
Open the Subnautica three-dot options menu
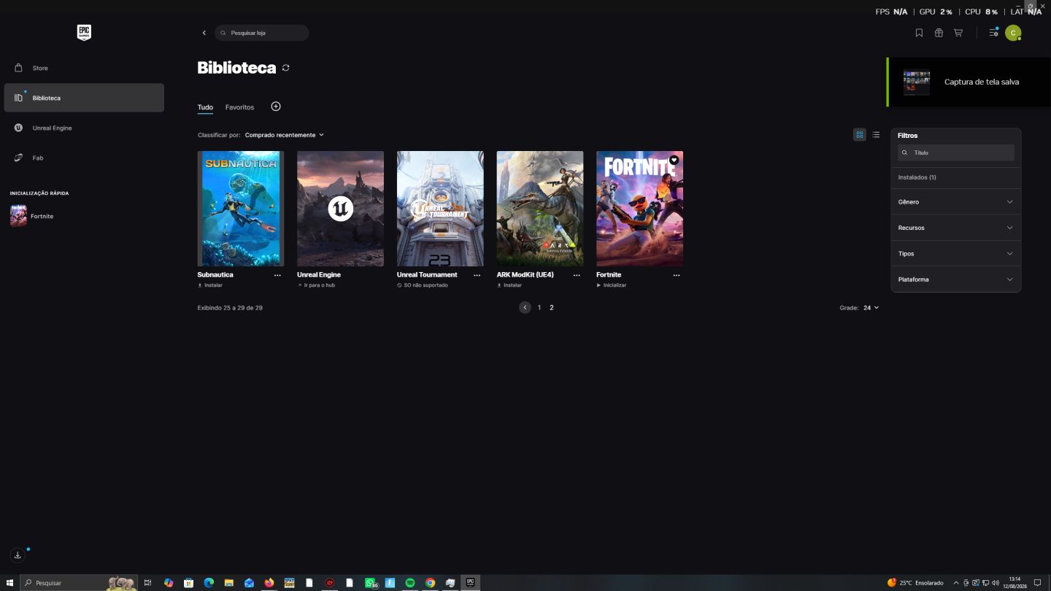277,275
